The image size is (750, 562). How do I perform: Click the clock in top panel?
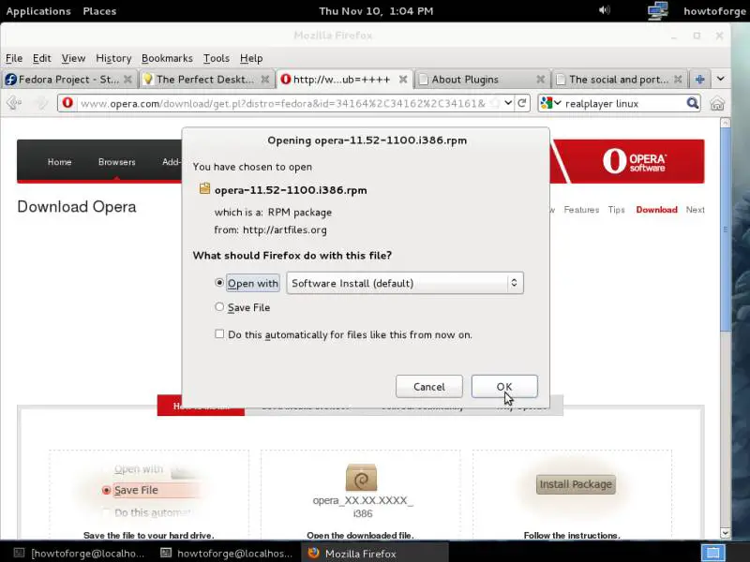click(x=376, y=11)
